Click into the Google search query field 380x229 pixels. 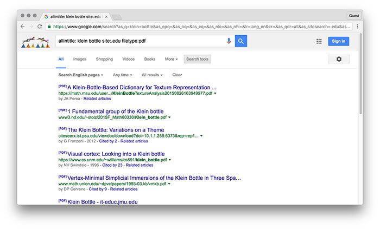pyautogui.click(x=141, y=41)
